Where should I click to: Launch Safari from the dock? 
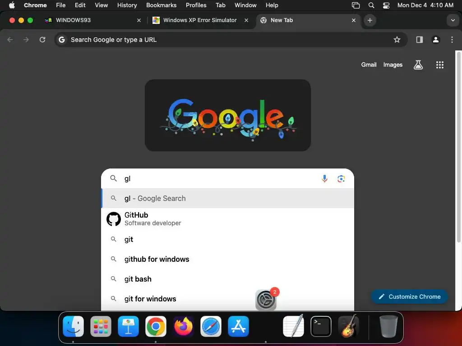point(211,326)
